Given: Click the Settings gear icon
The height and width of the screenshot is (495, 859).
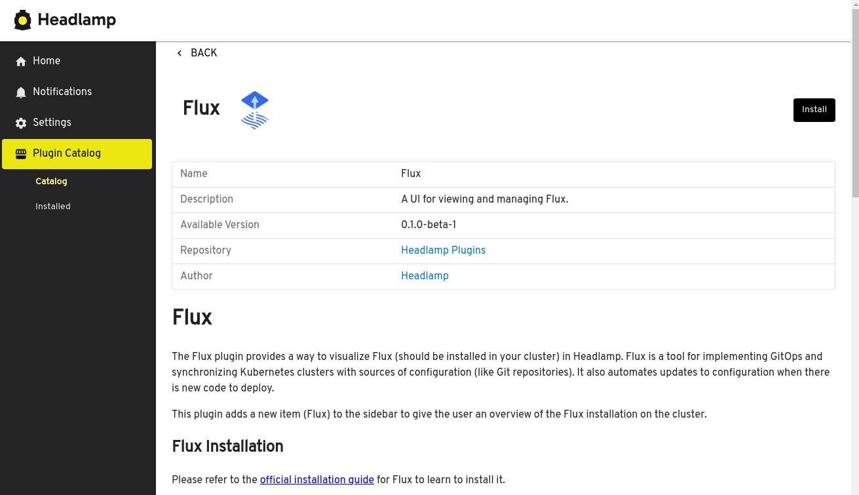Looking at the screenshot, I should [20, 123].
